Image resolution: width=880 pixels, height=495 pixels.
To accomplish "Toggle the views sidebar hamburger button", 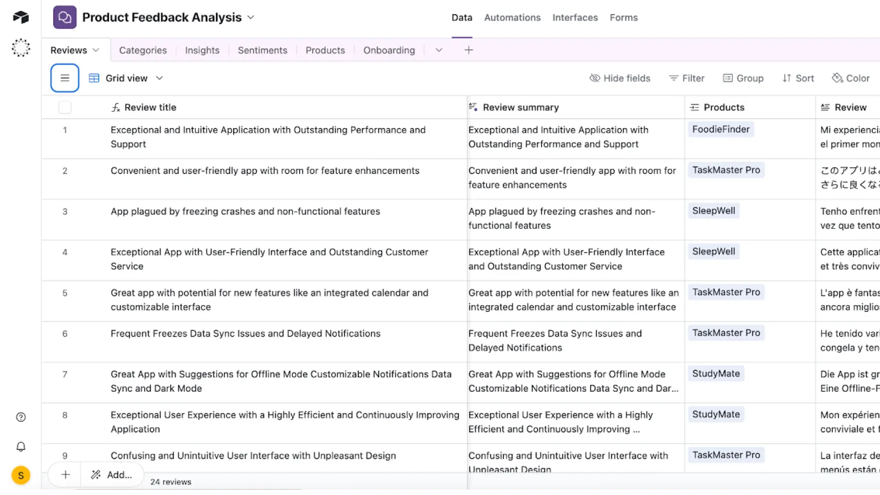I will tap(65, 78).
